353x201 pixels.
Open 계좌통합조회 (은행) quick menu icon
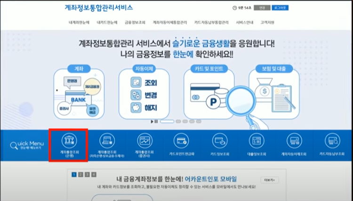[69, 141]
